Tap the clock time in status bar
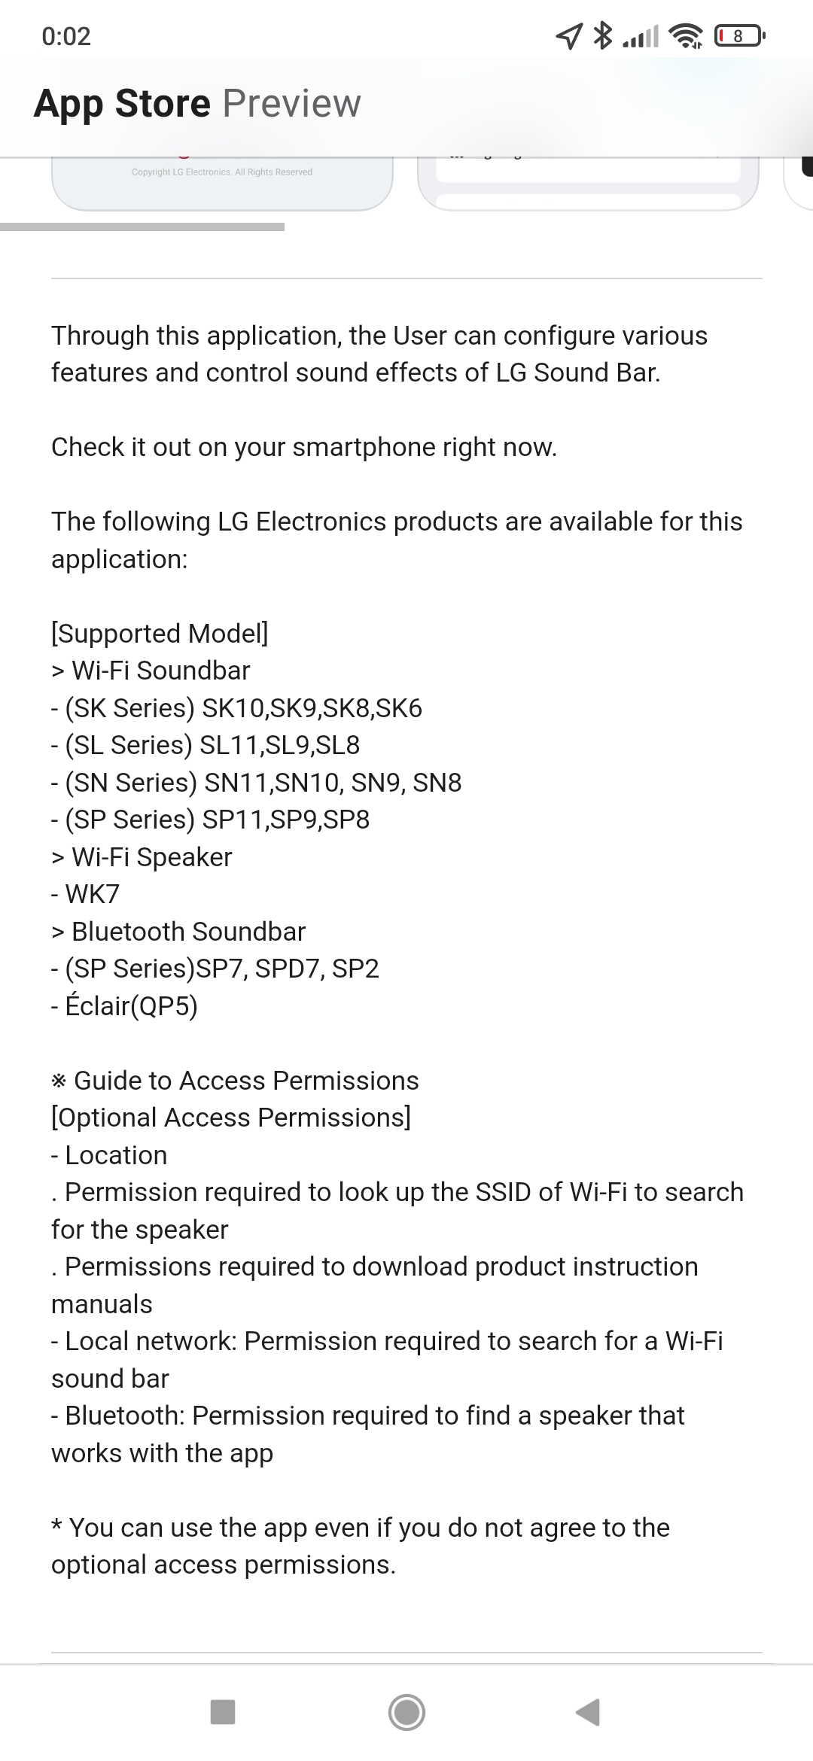This screenshot has width=813, height=1761. 66,36
